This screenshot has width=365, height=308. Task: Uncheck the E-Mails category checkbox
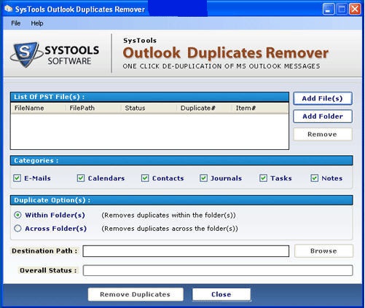[x=17, y=178]
